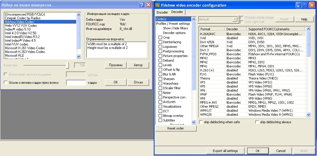Adjust the Качество quality slider
317x156 pixels.
(67, 65)
